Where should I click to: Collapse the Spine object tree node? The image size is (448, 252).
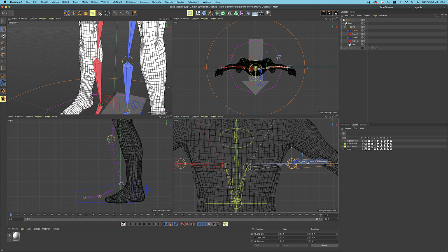[x=345, y=27]
